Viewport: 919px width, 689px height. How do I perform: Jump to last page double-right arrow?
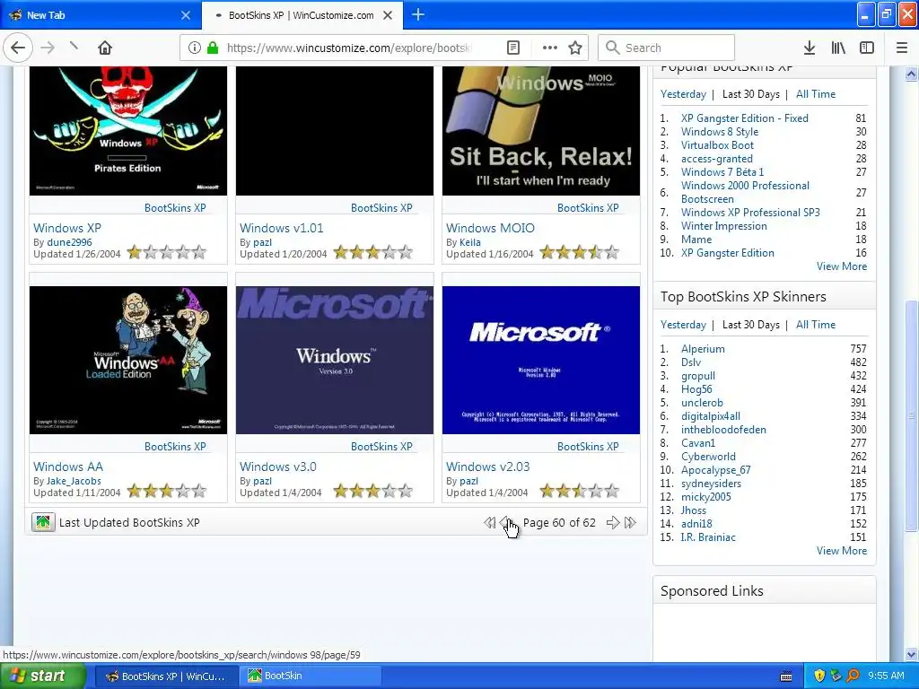630,523
